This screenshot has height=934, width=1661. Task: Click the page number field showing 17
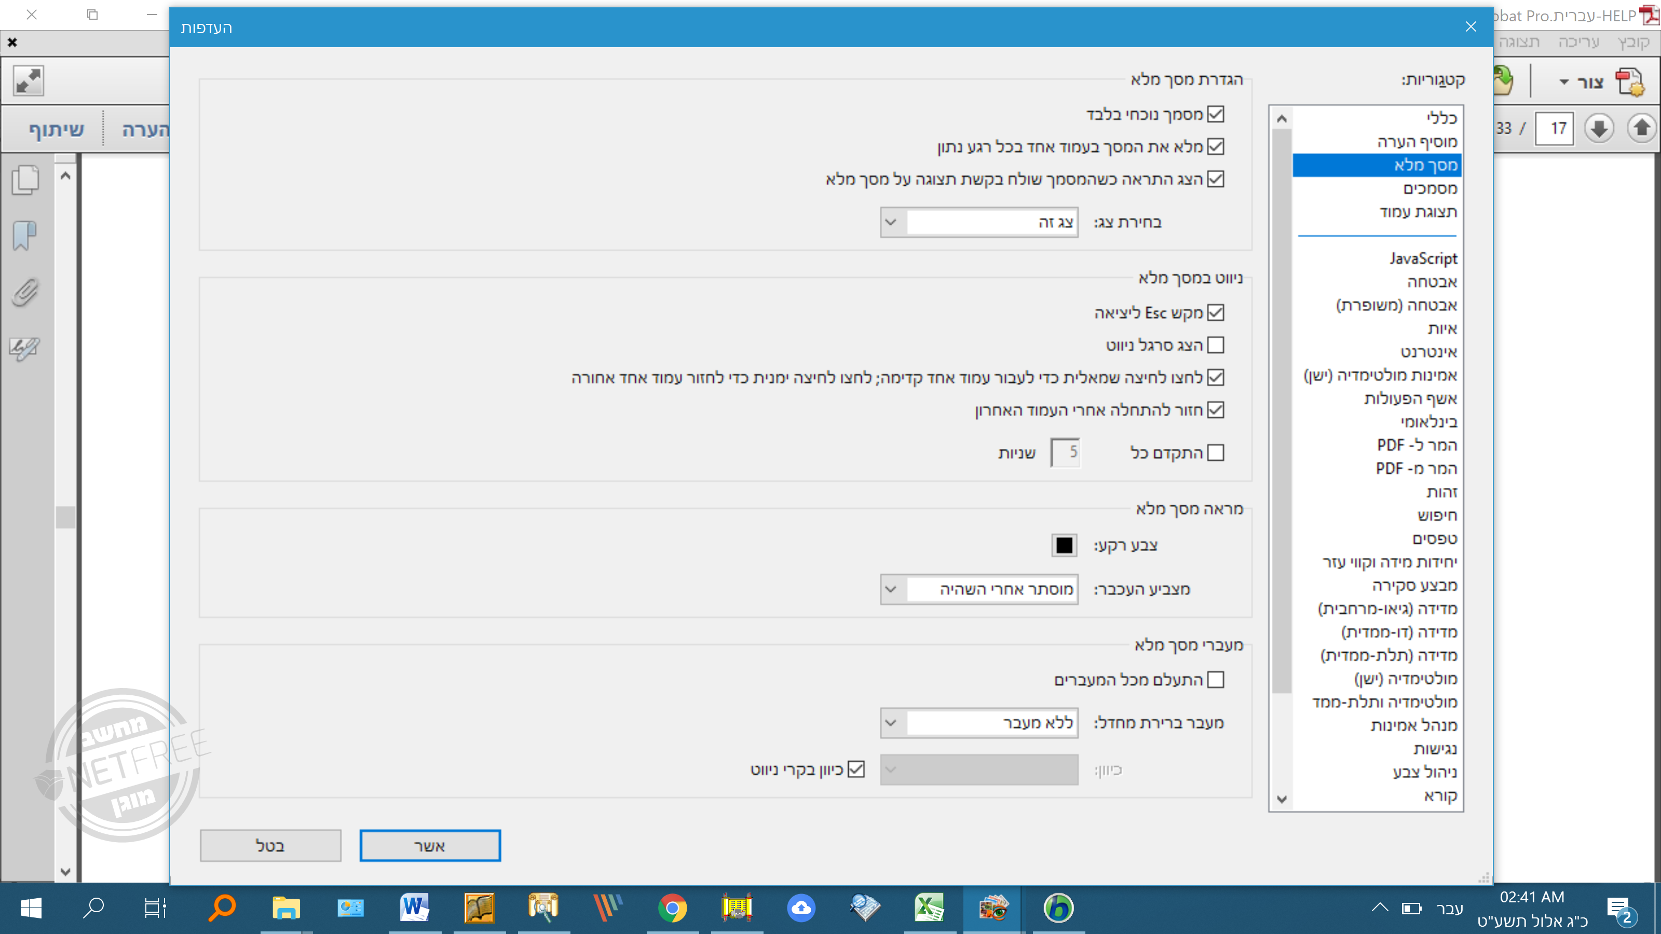coord(1555,128)
